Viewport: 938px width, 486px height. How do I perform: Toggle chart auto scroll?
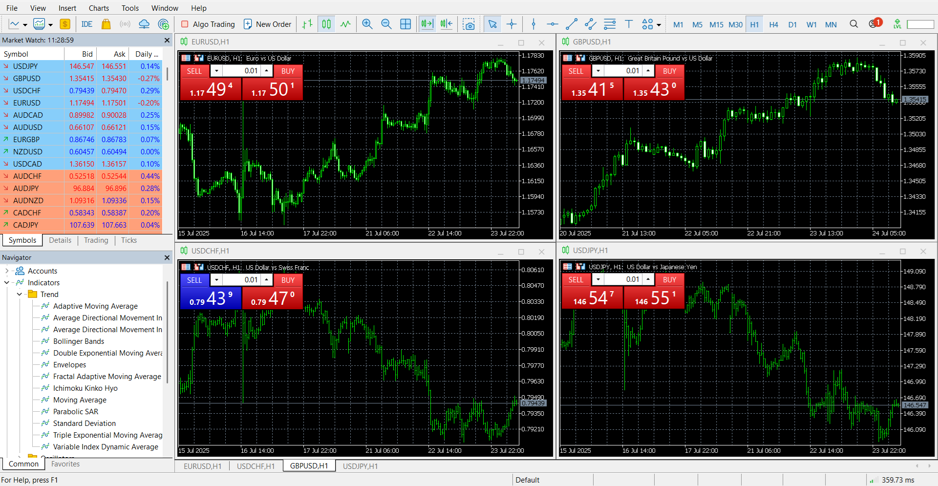427,24
